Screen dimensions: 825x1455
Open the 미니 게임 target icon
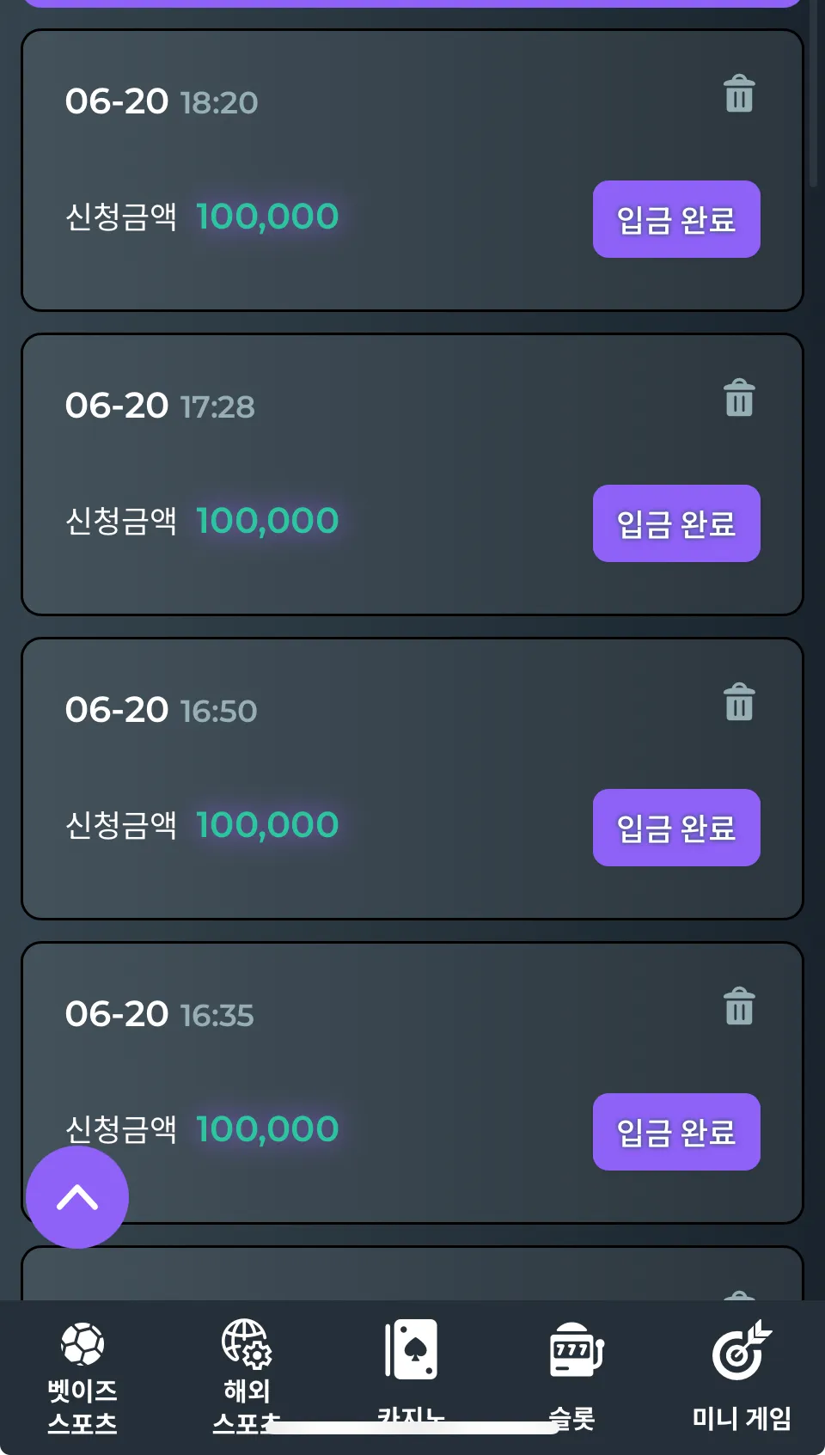pos(742,1349)
